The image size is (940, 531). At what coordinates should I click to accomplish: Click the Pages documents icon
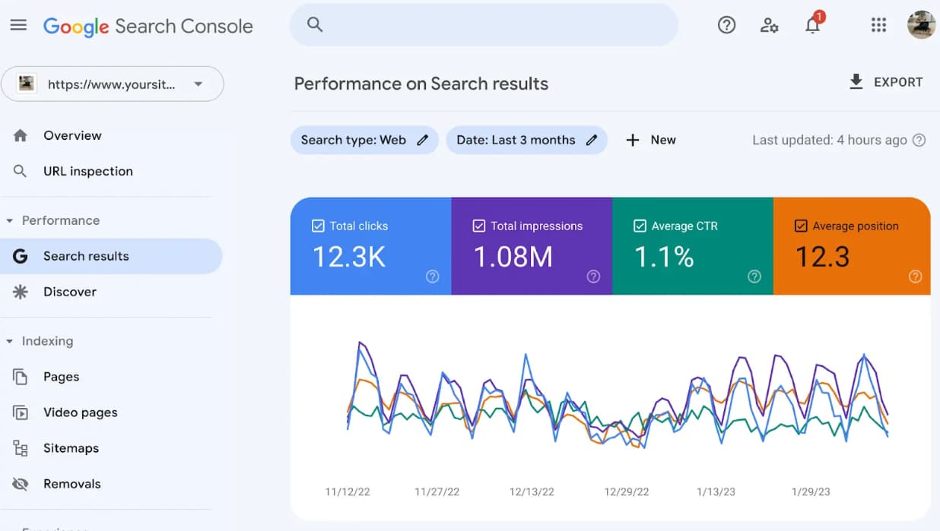21,377
